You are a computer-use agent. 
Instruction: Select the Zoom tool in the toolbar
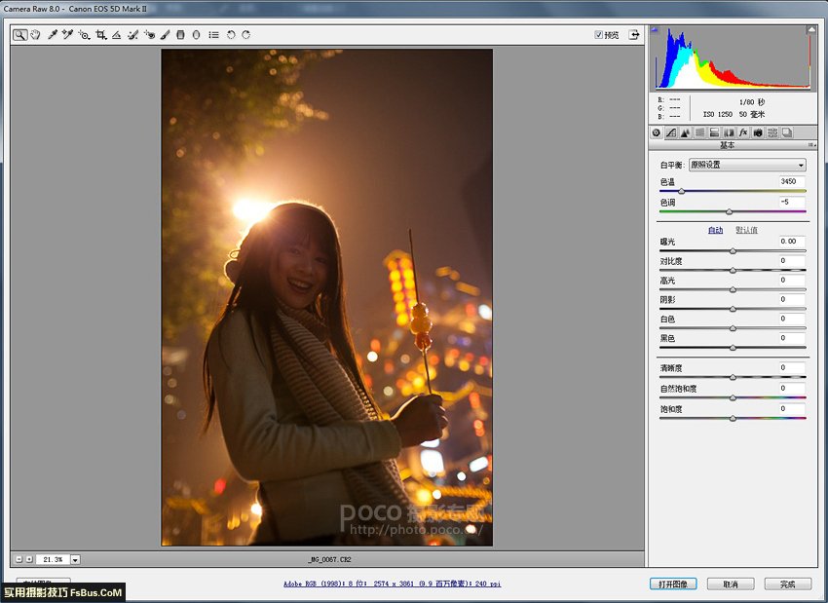click(x=19, y=34)
